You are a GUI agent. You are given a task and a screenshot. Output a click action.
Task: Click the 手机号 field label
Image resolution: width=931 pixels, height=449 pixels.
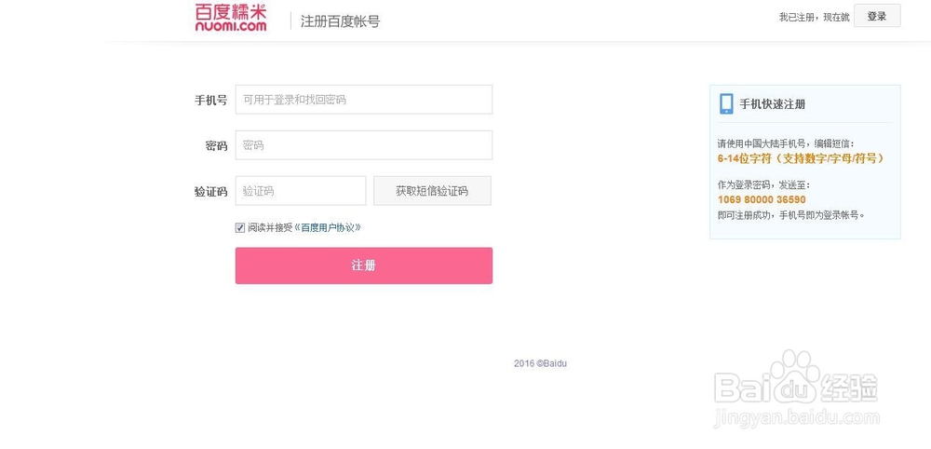(x=210, y=101)
